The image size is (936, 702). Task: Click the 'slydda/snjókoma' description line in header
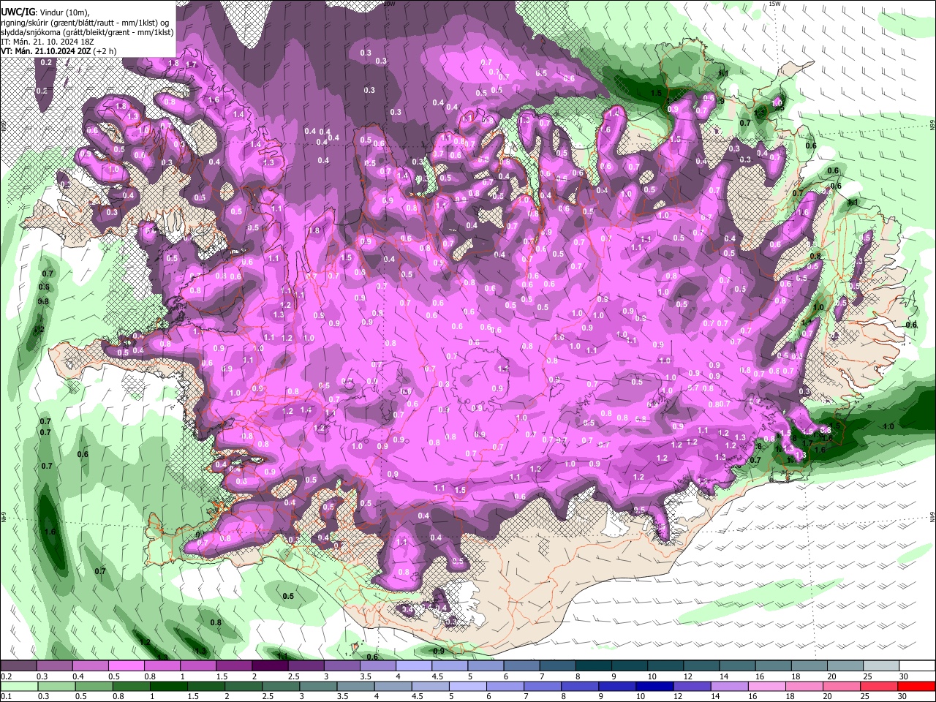click(87, 32)
